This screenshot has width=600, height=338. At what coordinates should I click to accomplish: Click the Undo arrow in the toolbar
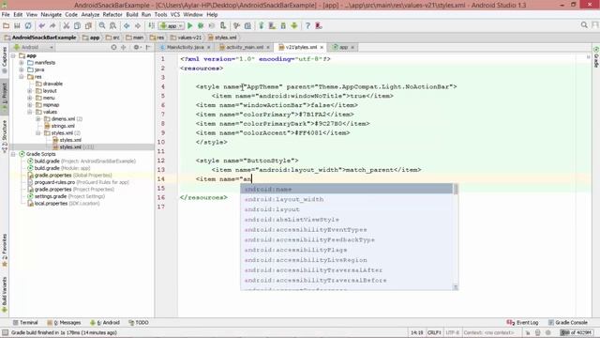click(41, 25)
